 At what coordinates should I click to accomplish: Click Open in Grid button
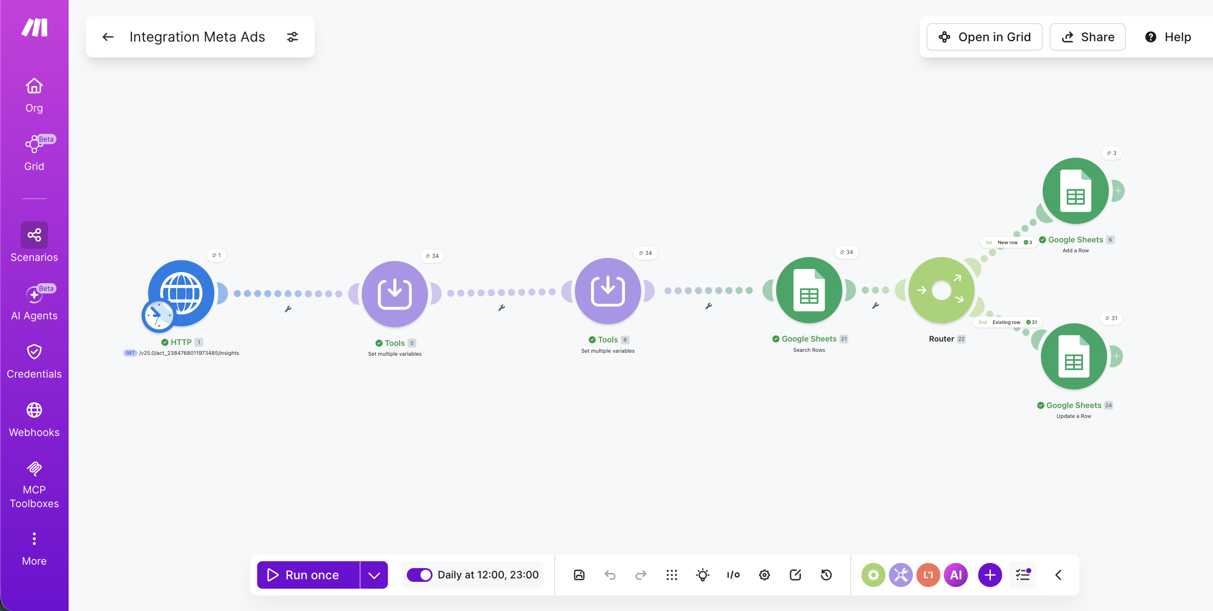click(984, 37)
